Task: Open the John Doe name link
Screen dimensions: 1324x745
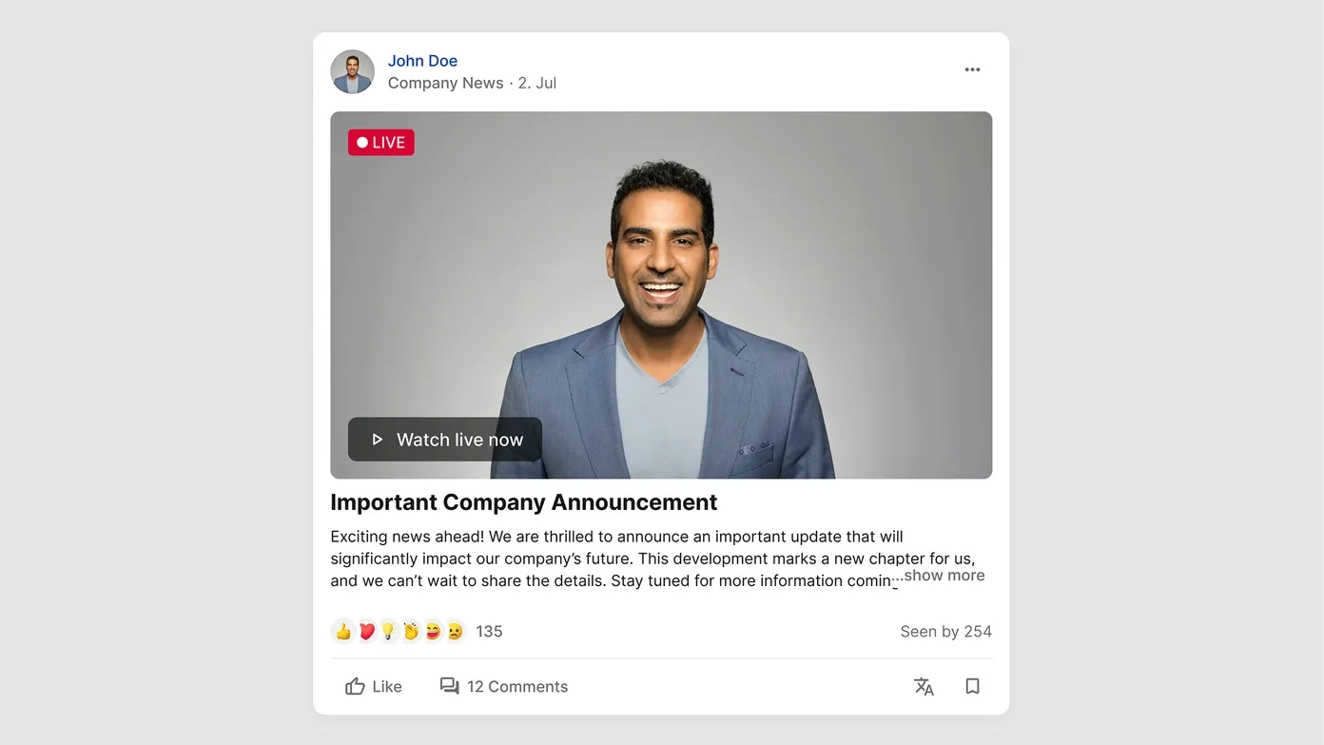Action: click(x=422, y=61)
